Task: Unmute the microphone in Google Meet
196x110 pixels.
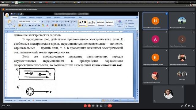Action: [x=85, y=106]
